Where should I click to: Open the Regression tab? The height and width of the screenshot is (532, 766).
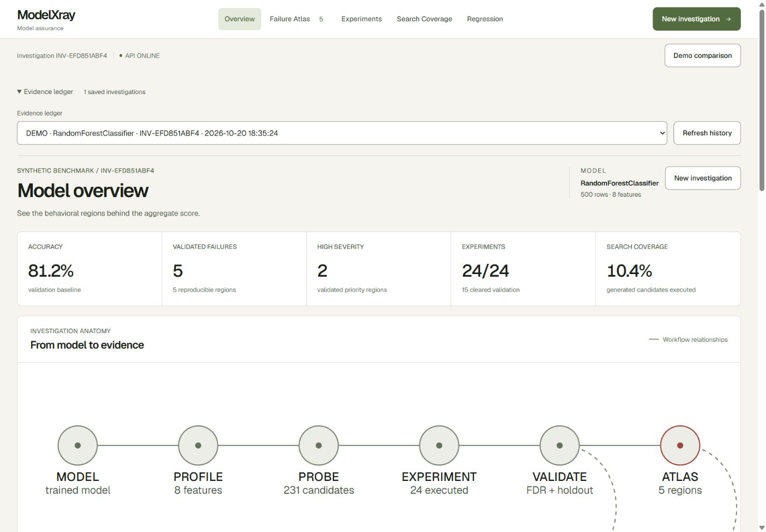click(x=485, y=19)
